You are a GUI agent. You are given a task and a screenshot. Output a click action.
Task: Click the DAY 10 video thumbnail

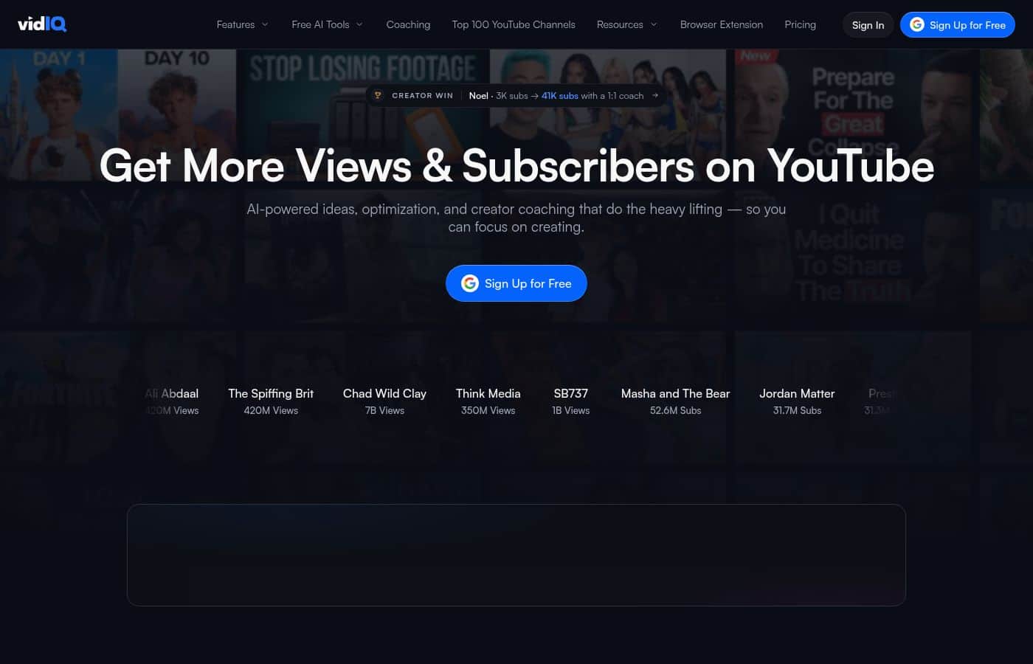(177, 114)
